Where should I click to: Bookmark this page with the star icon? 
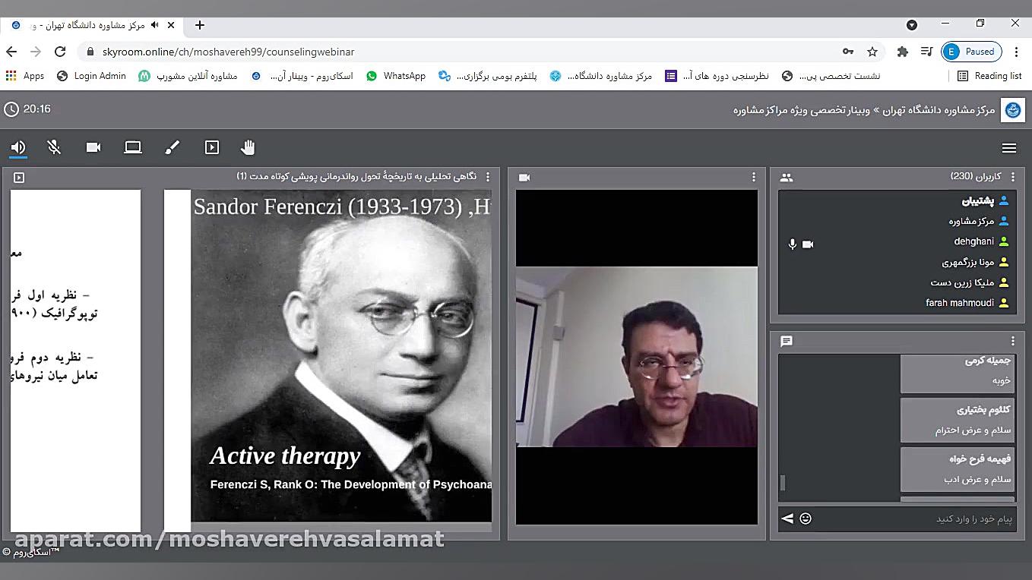point(872,52)
